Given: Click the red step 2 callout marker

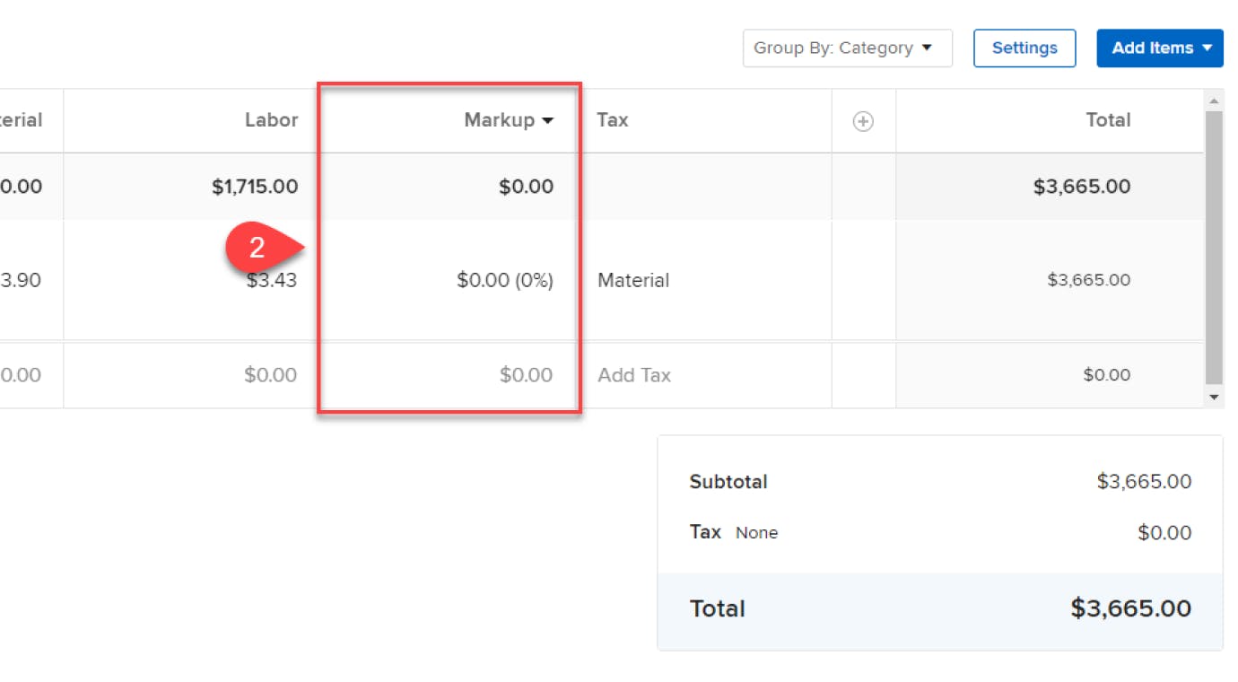Looking at the screenshot, I should 257,248.
